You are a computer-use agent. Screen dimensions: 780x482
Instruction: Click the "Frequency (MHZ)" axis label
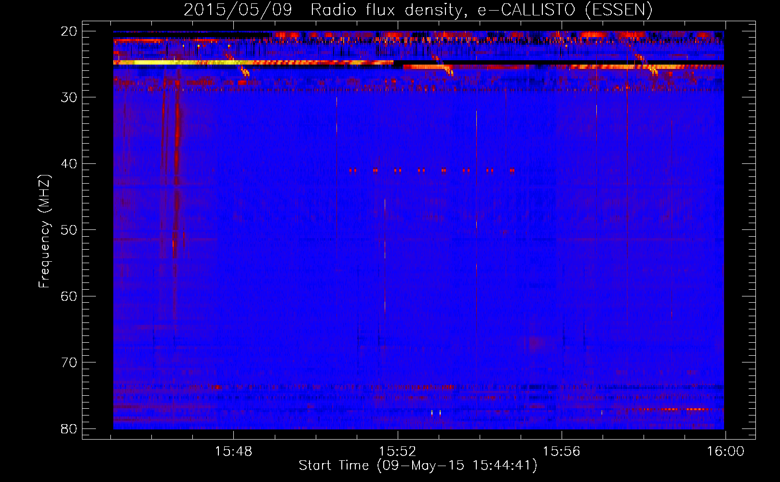(44, 231)
